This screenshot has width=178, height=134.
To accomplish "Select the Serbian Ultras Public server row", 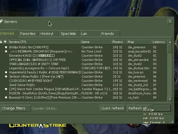I will coord(83,76).
